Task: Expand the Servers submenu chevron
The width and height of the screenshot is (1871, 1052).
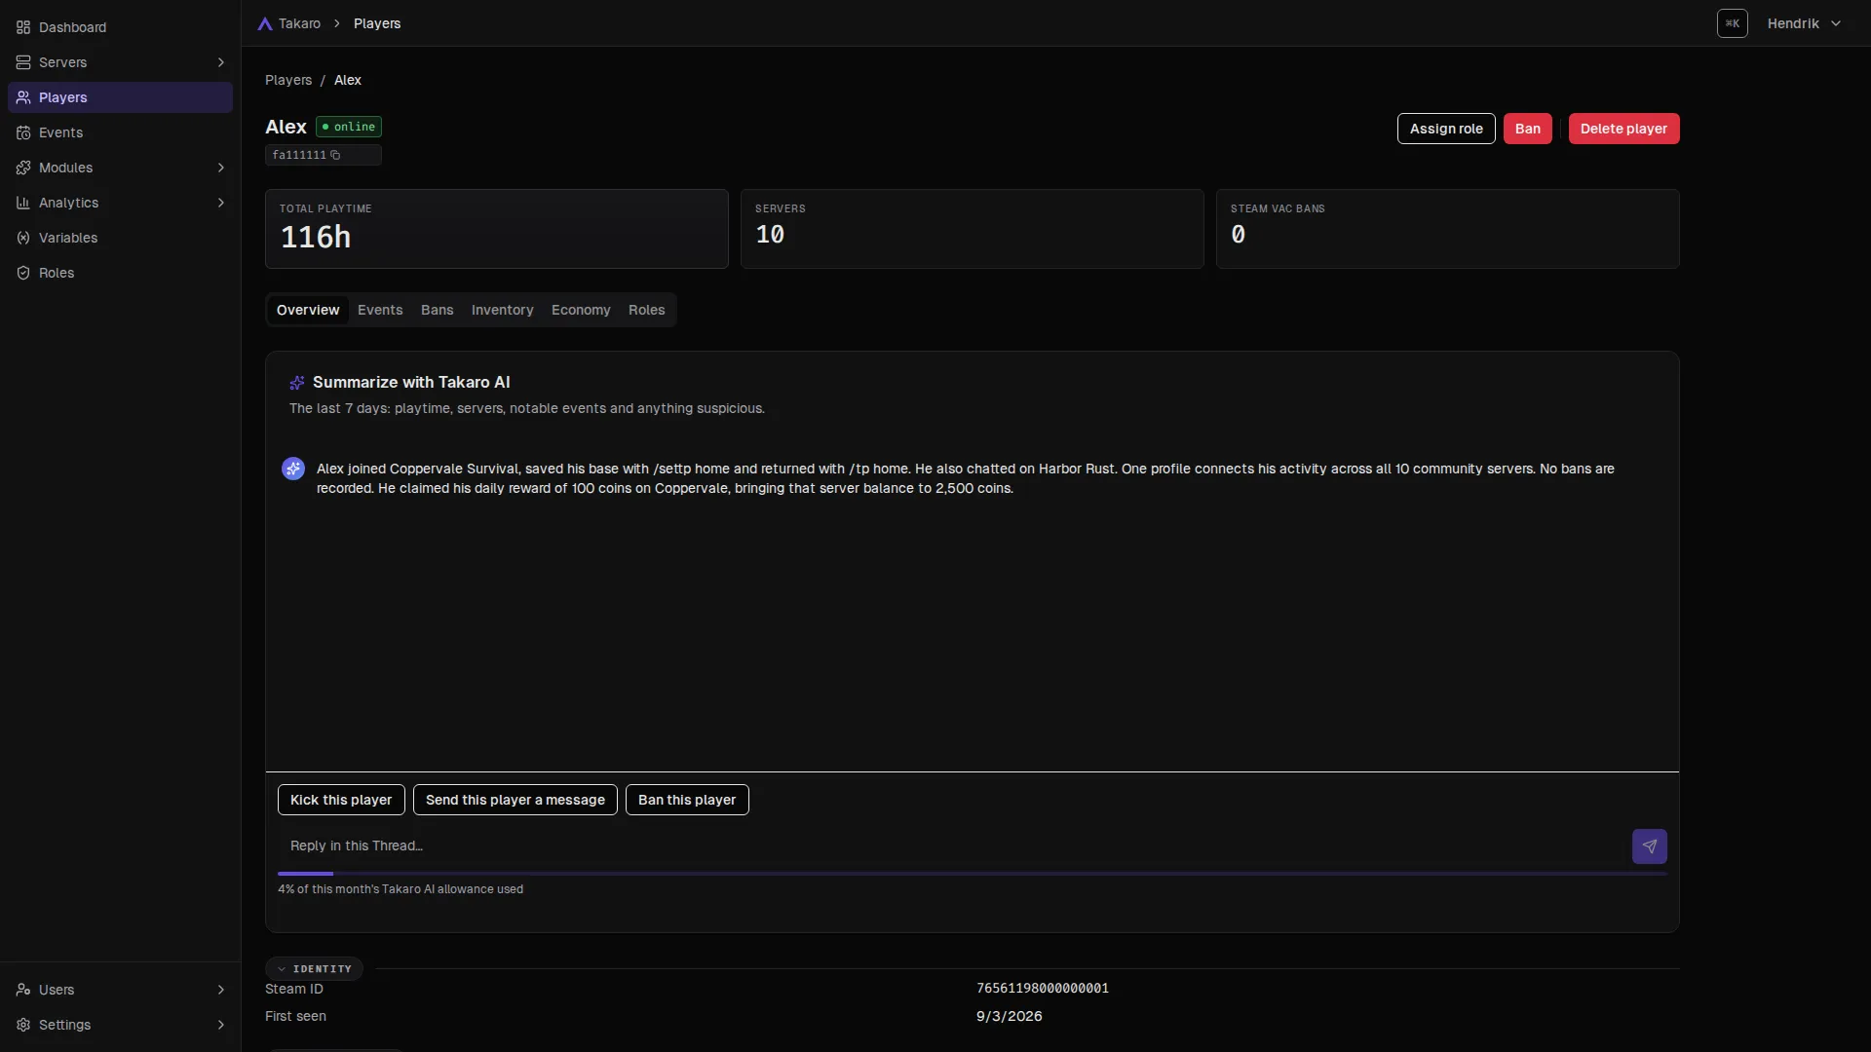Action: pyautogui.click(x=221, y=62)
